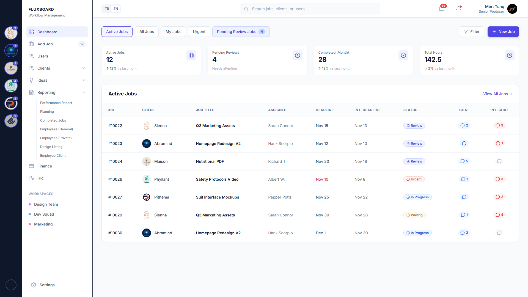This screenshot has width=528, height=297.
Task: Click the New Job button
Action: pos(503,32)
